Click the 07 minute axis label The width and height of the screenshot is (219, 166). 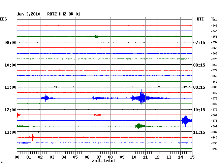point(99,157)
